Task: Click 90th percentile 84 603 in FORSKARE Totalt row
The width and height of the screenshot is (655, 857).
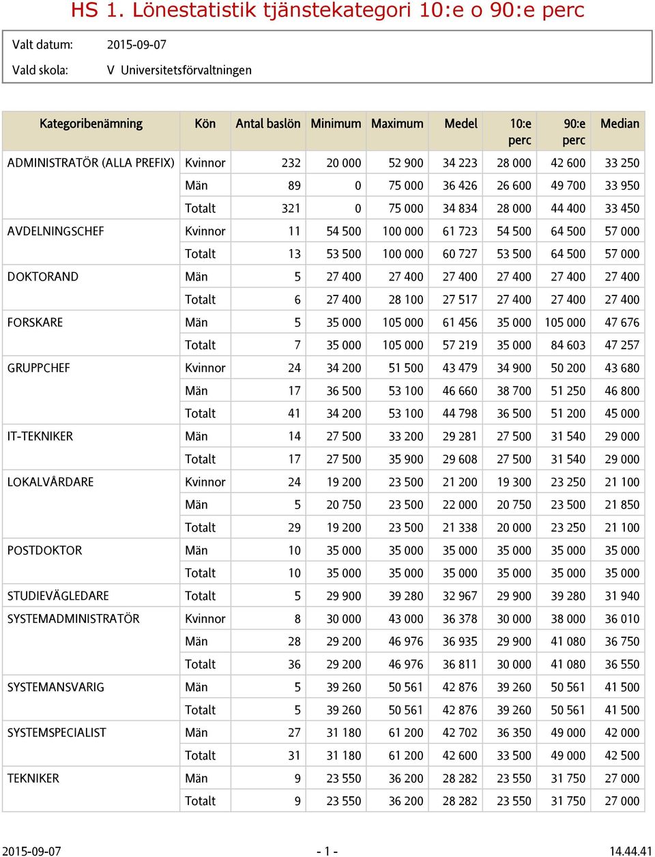Action: [568, 345]
